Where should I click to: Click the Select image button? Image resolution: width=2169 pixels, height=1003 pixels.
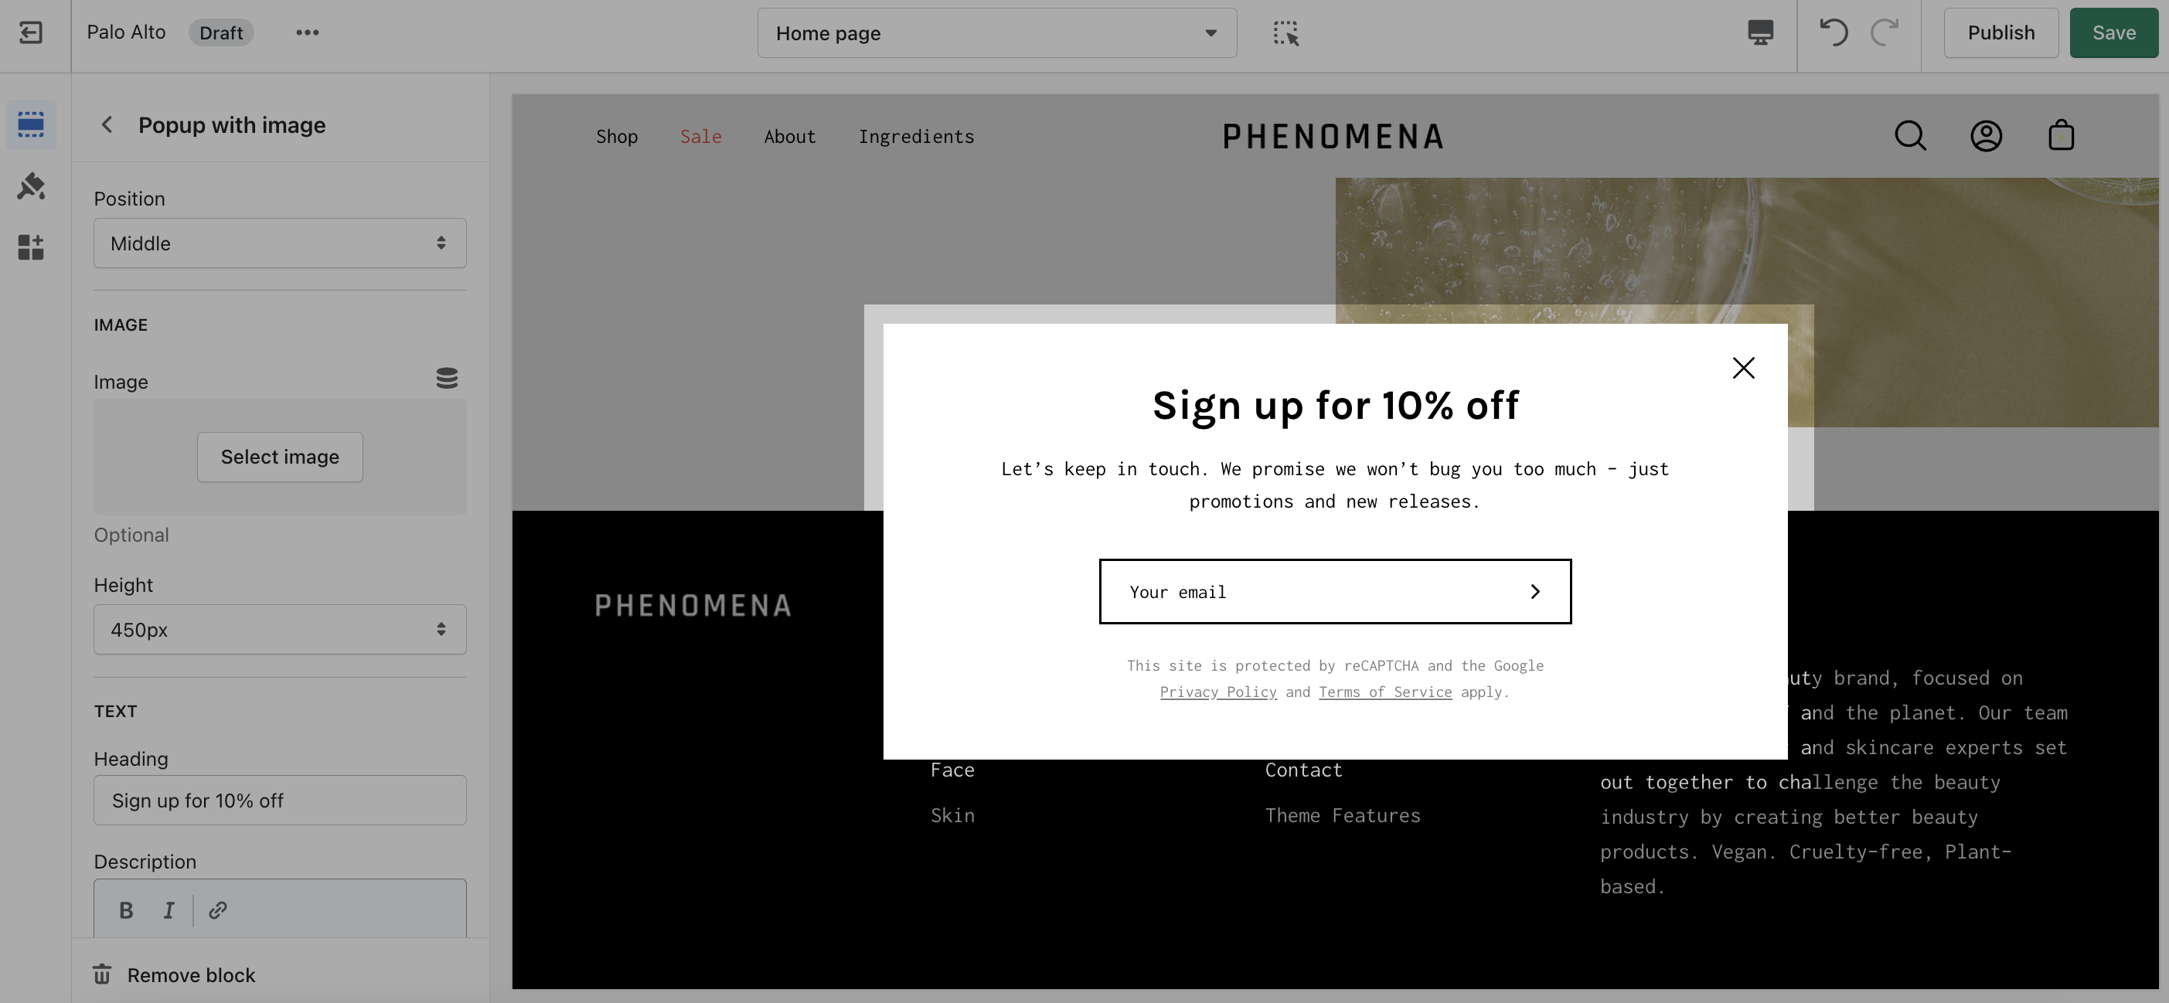280,457
